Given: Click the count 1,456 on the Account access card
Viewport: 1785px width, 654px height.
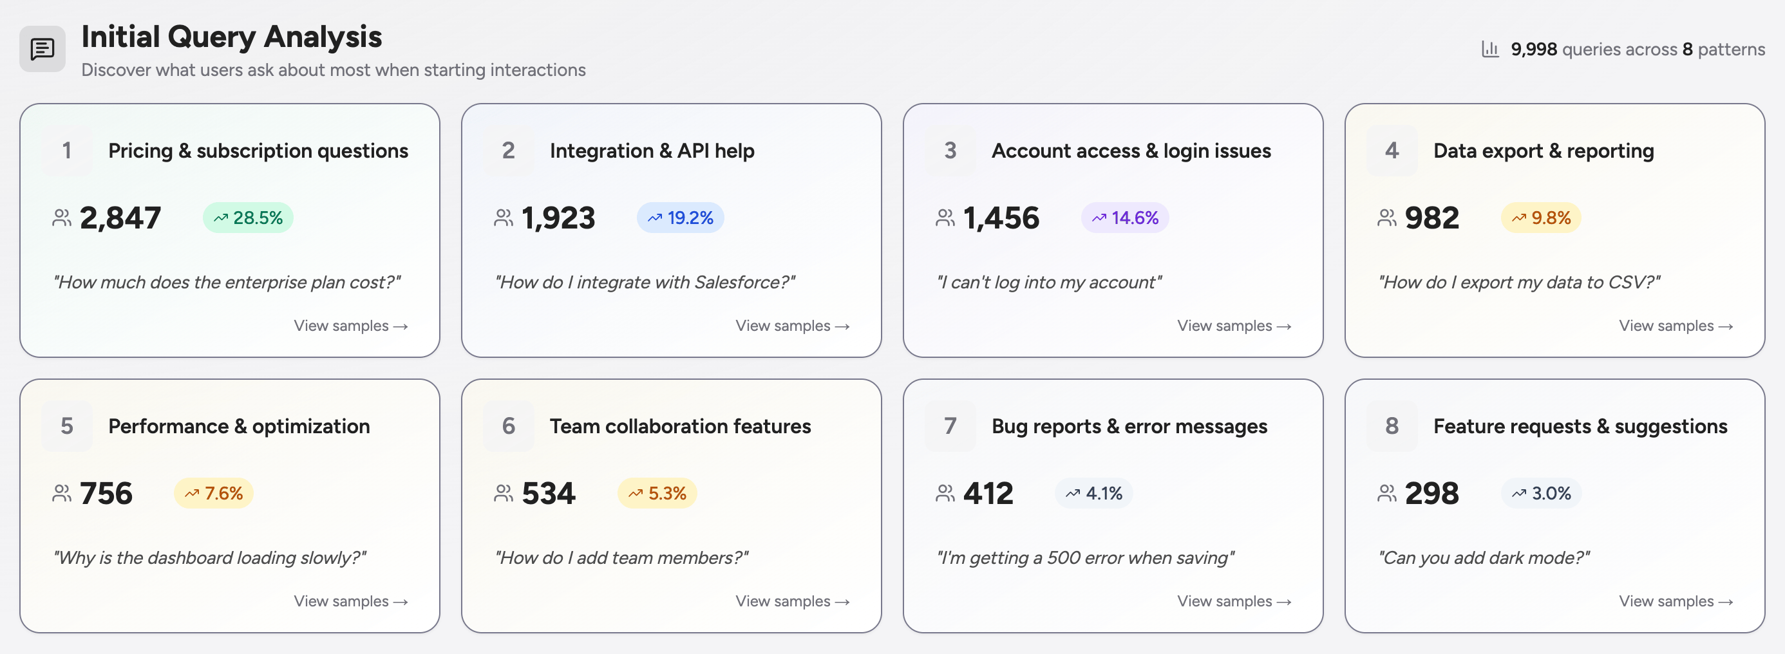Looking at the screenshot, I should click(1001, 218).
